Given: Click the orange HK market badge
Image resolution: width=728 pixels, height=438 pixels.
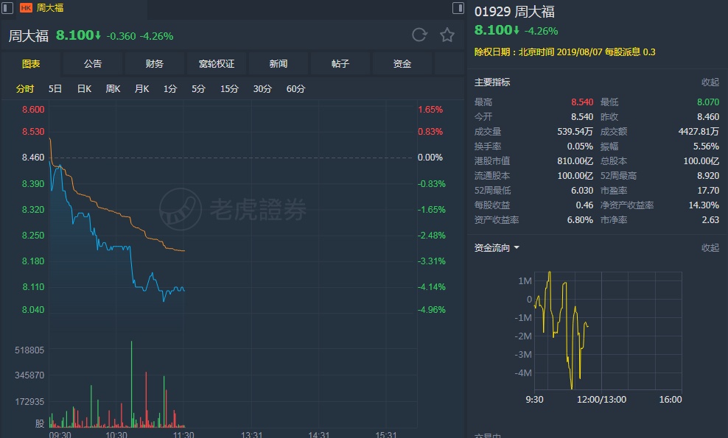Looking at the screenshot, I should point(26,8).
